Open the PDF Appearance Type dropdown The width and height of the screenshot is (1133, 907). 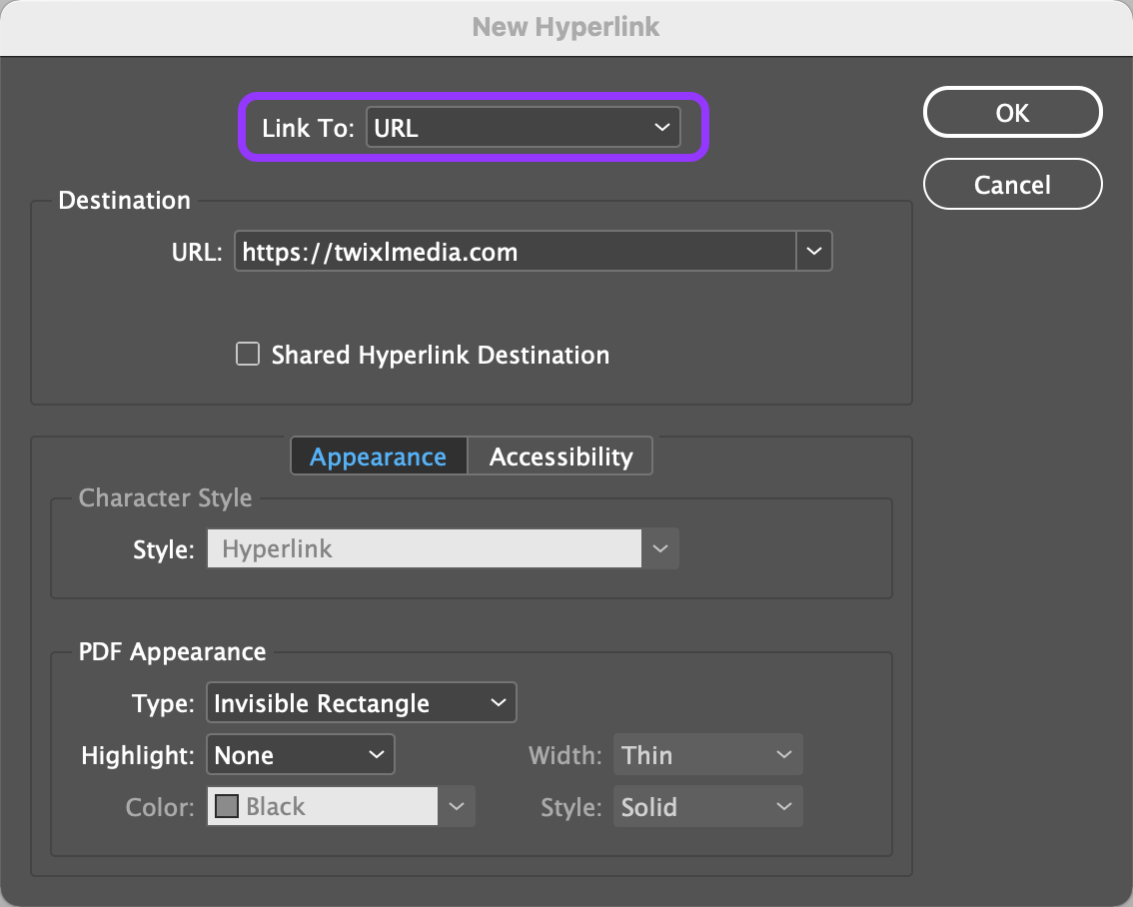[x=362, y=702]
